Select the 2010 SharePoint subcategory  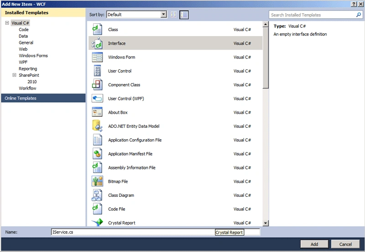32,82
